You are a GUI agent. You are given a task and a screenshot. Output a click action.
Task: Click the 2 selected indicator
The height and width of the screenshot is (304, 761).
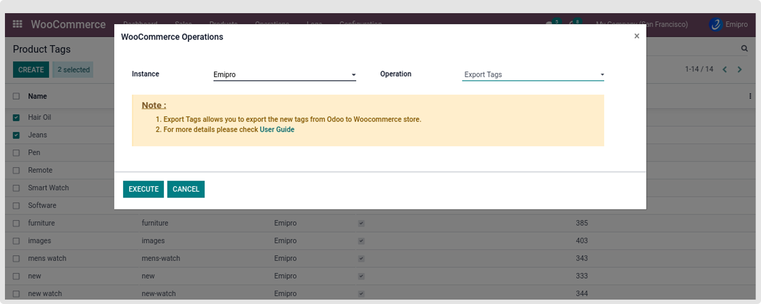(x=73, y=70)
